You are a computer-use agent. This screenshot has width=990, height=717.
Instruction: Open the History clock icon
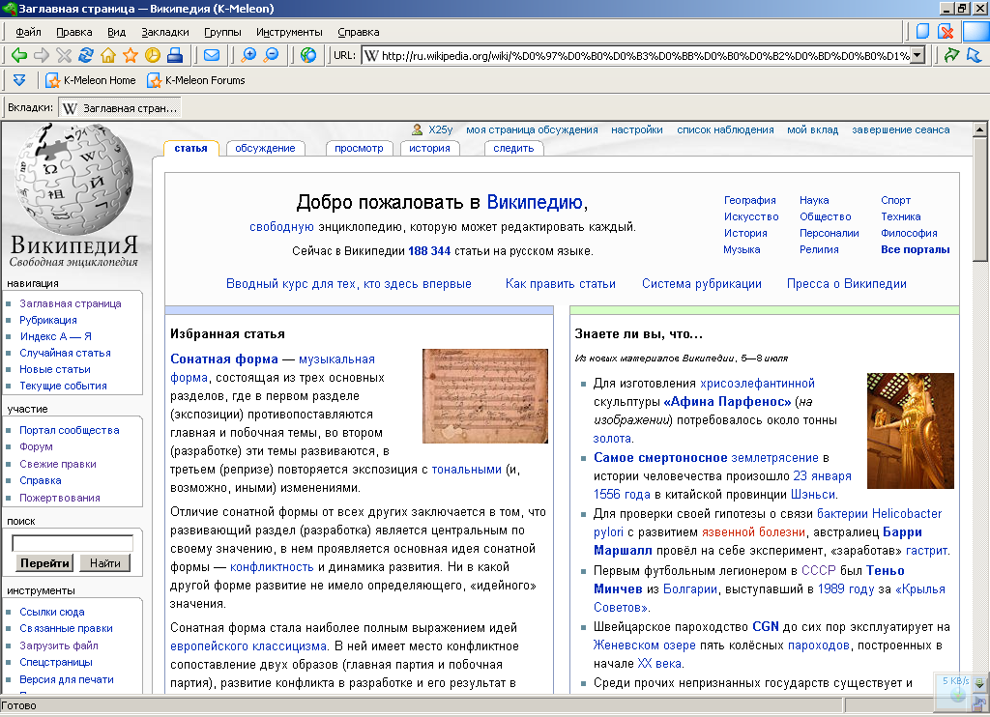[x=152, y=55]
